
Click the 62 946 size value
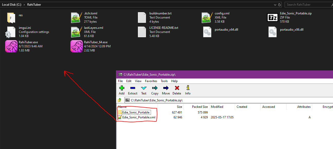[x=178, y=117]
